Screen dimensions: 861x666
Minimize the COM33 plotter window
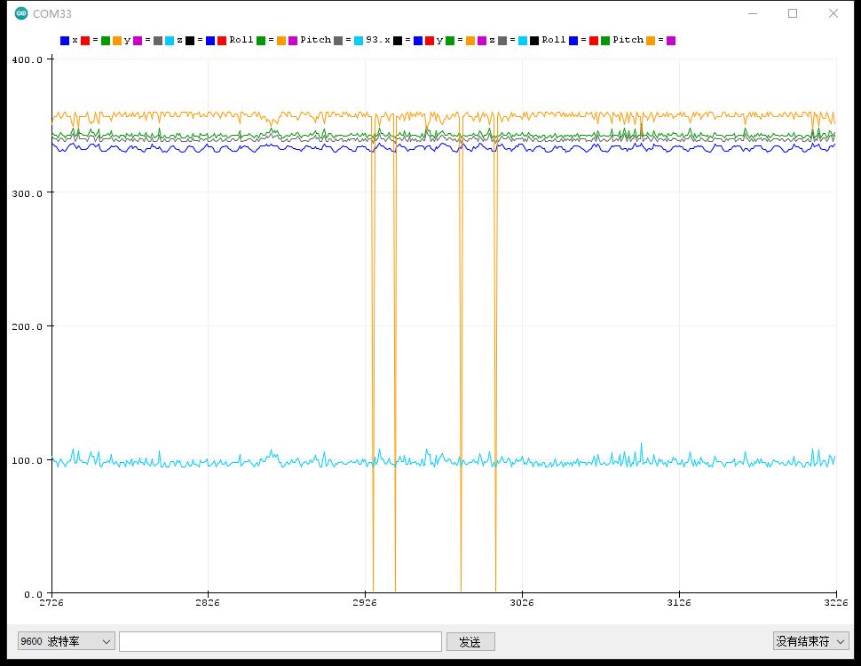point(753,13)
